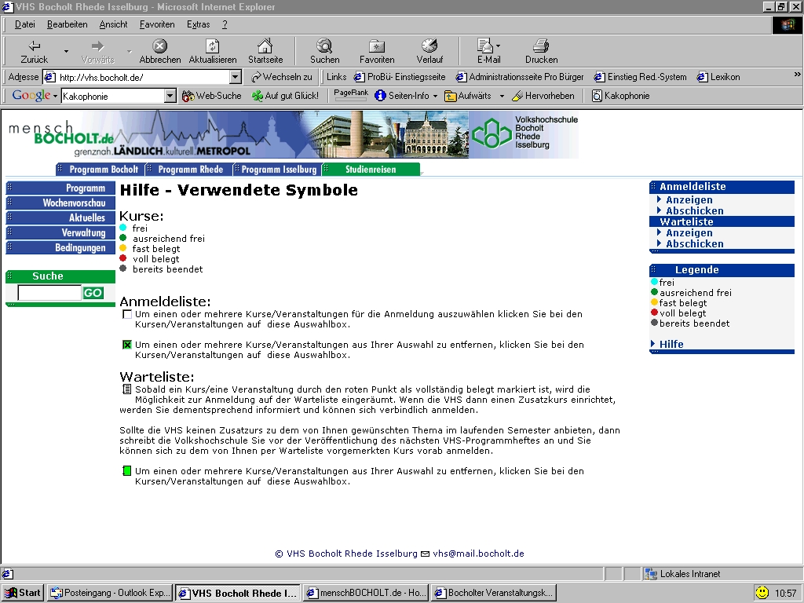Stop loading with the Abbrechen icon
804x603 pixels.
click(x=160, y=46)
